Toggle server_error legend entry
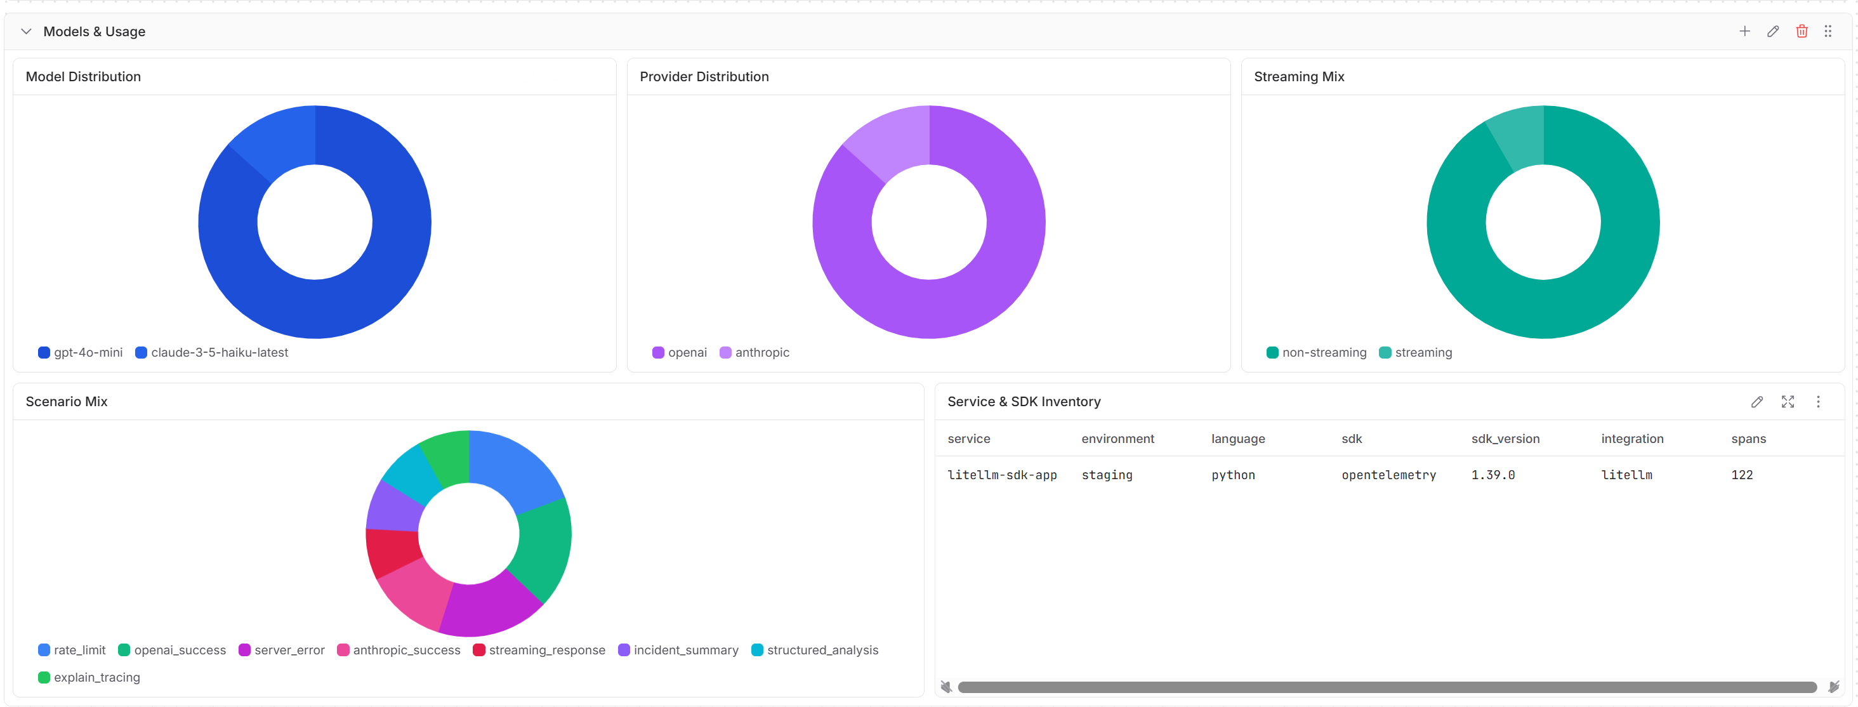The height and width of the screenshot is (707, 1858). coord(281,650)
